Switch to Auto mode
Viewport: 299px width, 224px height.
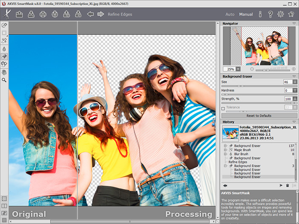pyautogui.click(x=230, y=14)
